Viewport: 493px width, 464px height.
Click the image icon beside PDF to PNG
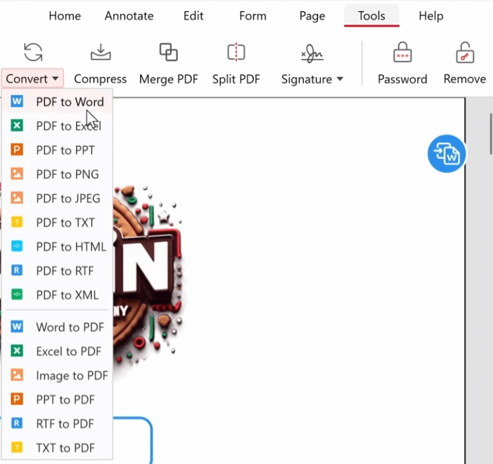click(x=17, y=174)
